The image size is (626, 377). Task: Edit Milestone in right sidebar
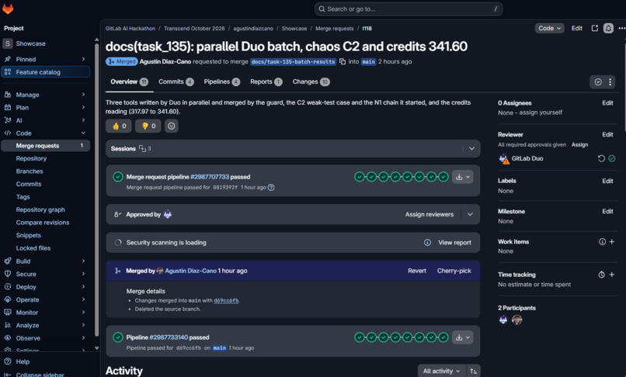(607, 212)
